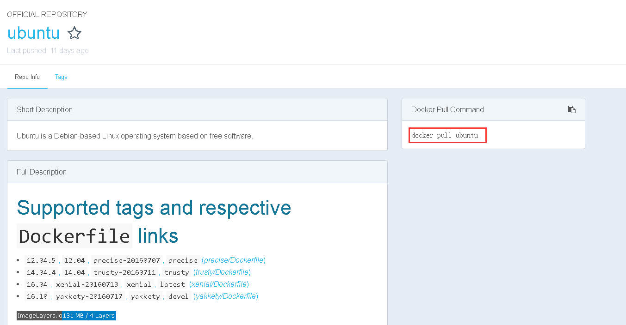This screenshot has height=325, width=626.
Task: Open the xenial/Dockerfile link
Action: pyautogui.click(x=219, y=284)
